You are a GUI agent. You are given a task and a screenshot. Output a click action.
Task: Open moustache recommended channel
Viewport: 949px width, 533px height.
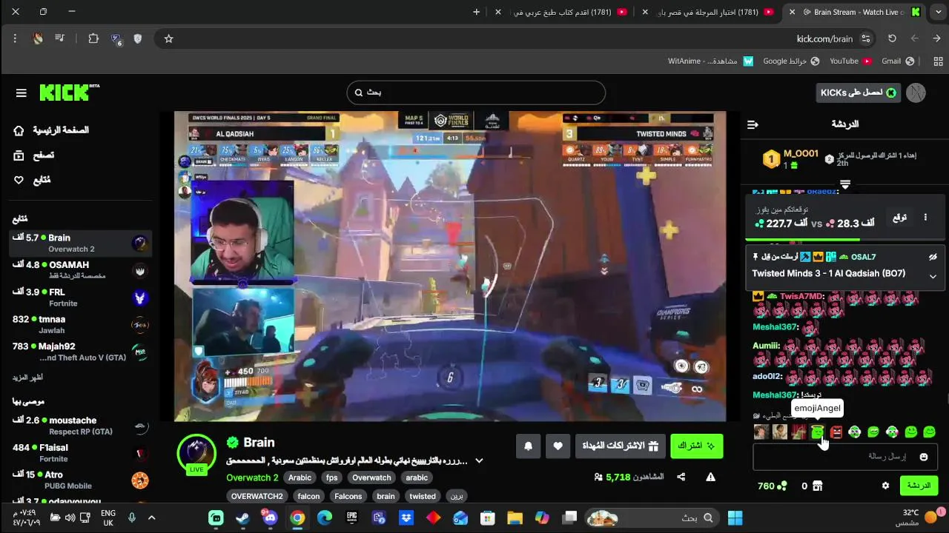[x=80, y=426]
